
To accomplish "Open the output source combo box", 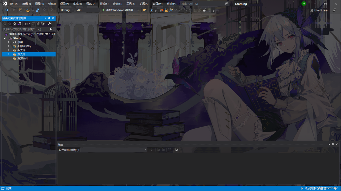I will tap(114, 150).
